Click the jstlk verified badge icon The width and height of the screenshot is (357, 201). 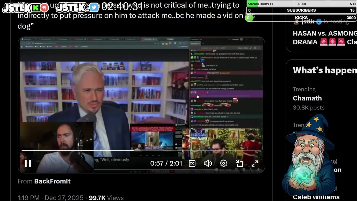coord(319,21)
